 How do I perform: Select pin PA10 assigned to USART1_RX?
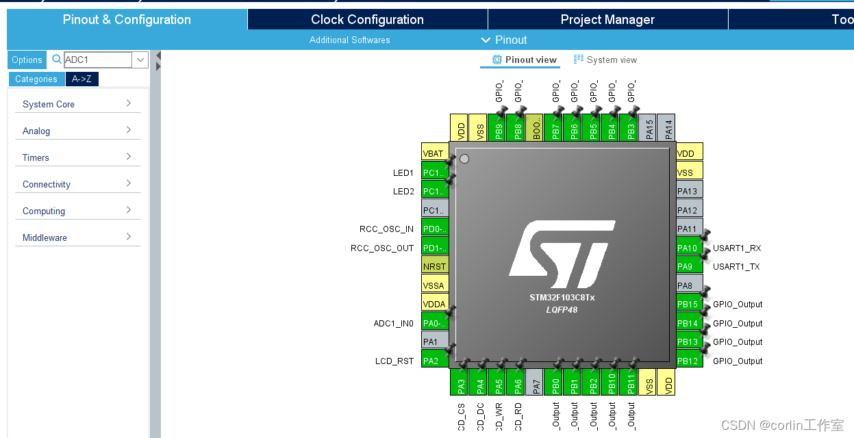[x=688, y=248]
